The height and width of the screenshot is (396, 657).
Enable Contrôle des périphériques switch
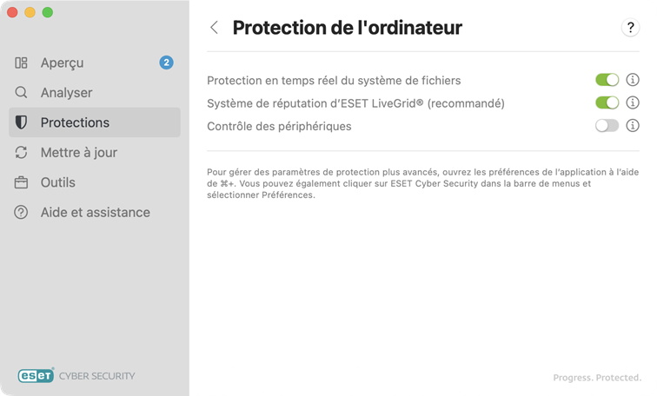(607, 126)
